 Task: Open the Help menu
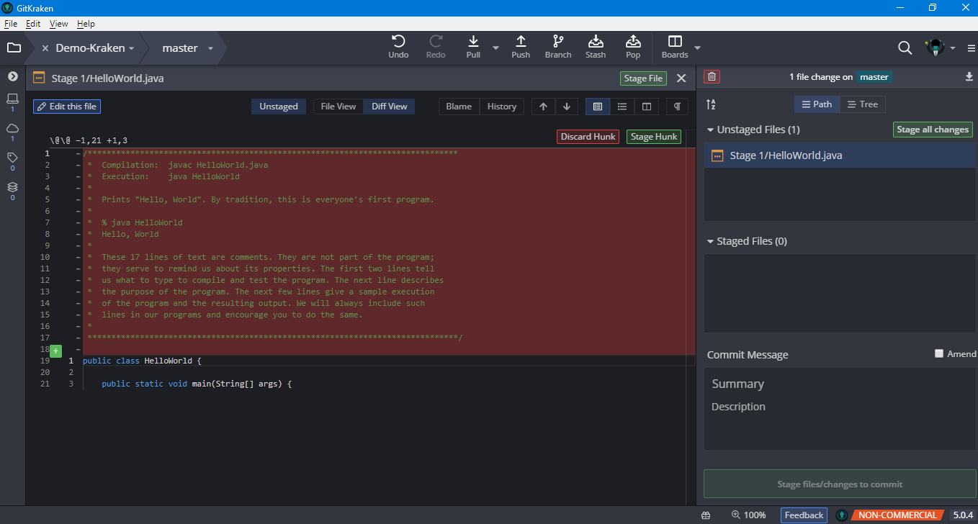click(x=86, y=24)
